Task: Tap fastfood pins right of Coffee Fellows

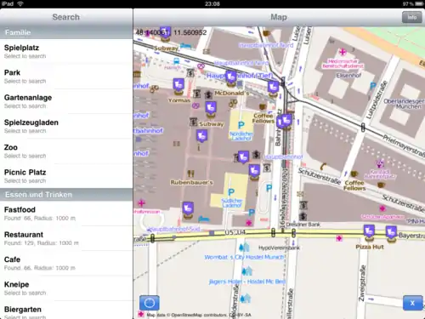Action: (284, 122)
